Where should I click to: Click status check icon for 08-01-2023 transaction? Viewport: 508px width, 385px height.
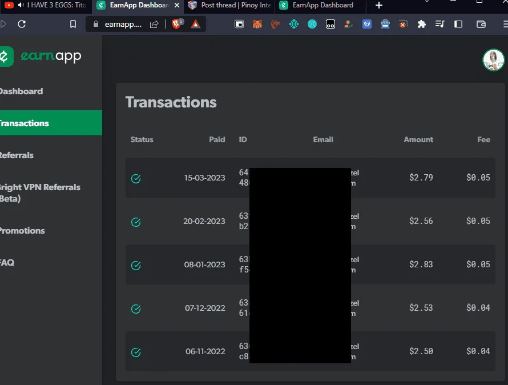(136, 265)
